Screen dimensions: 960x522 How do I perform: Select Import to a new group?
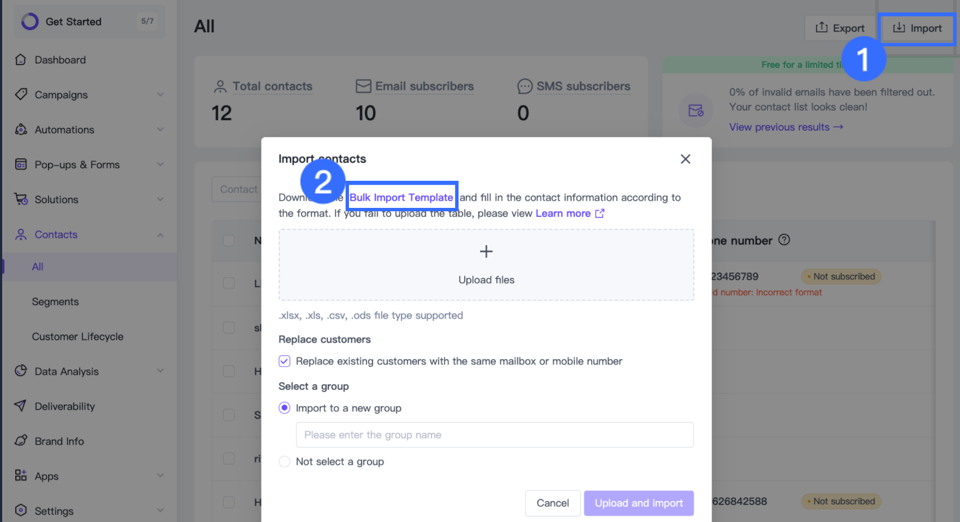click(x=285, y=408)
